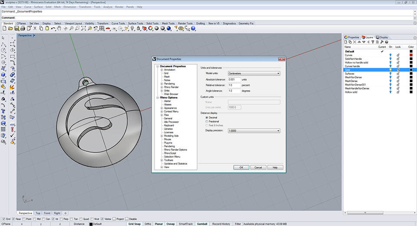Click black color swatch of Default layer

coord(411,51)
